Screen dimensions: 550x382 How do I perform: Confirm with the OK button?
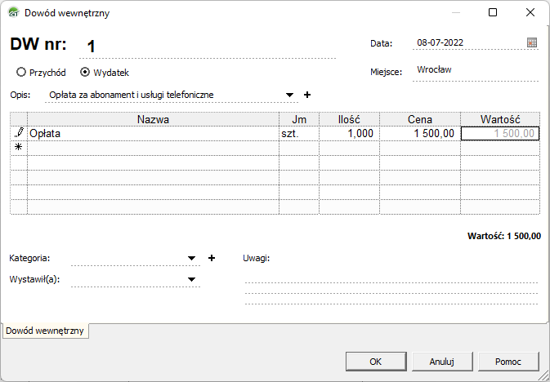[x=376, y=362]
